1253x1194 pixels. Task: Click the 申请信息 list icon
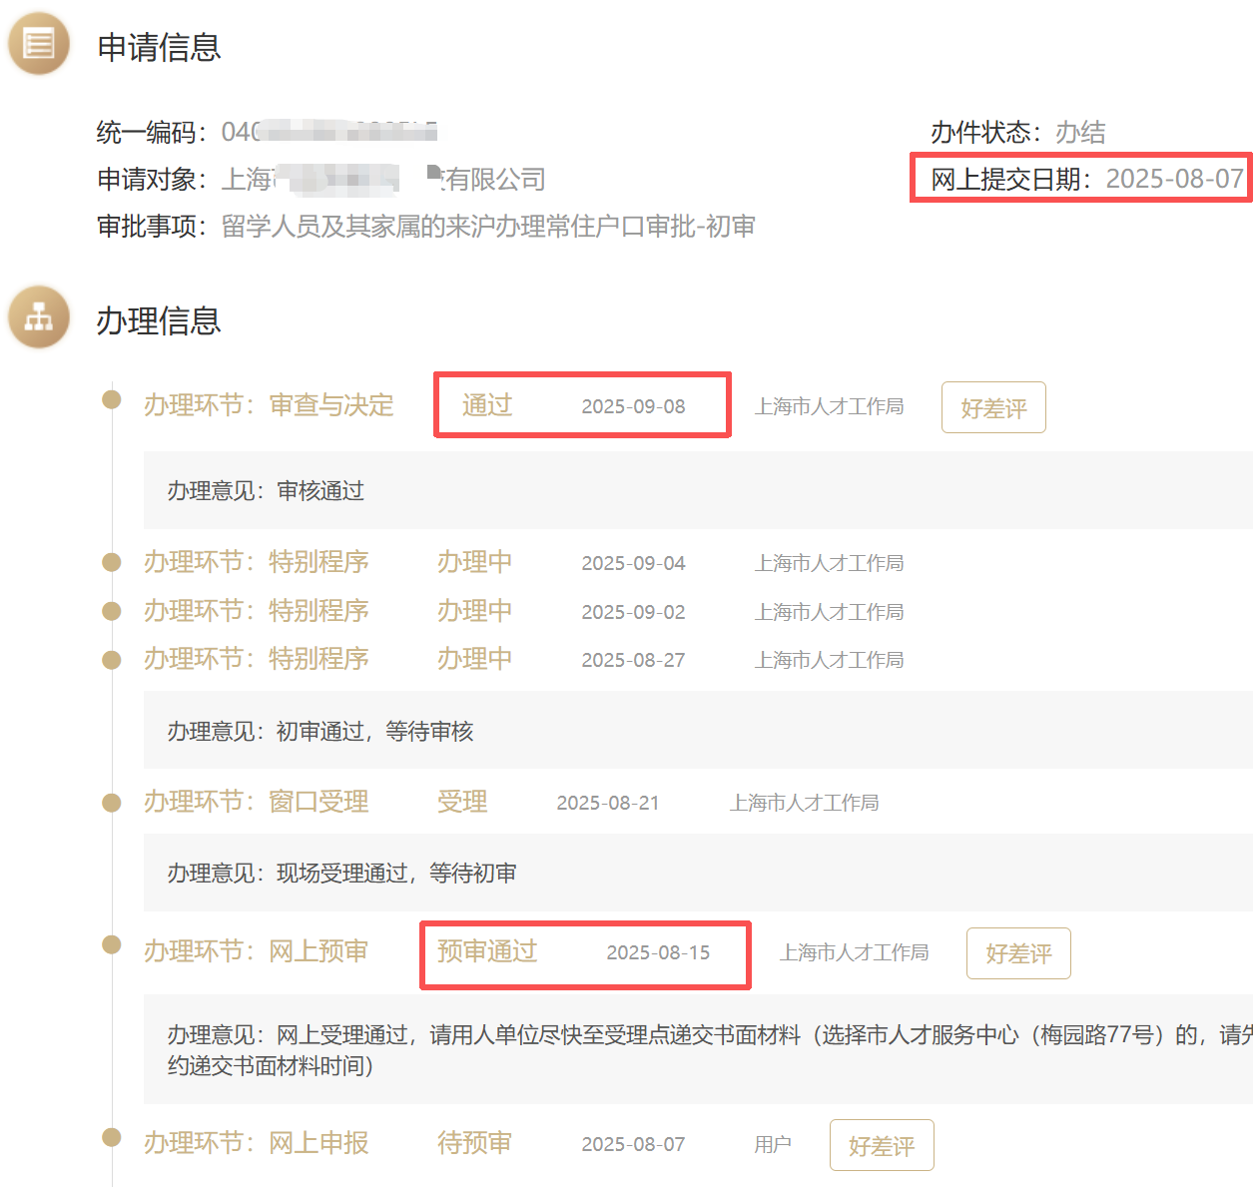[39, 45]
